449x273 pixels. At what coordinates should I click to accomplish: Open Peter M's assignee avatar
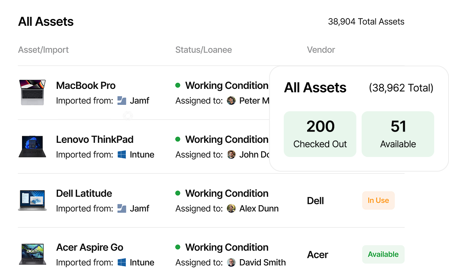coord(231,100)
